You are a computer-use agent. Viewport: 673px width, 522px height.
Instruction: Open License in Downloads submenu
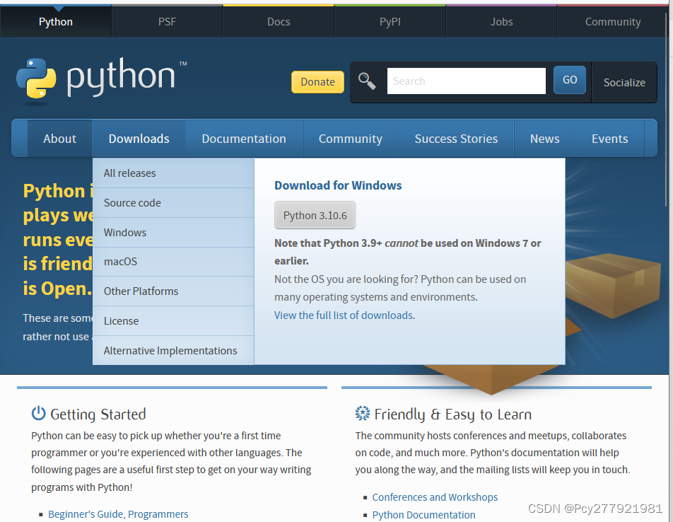pos(173,320)
